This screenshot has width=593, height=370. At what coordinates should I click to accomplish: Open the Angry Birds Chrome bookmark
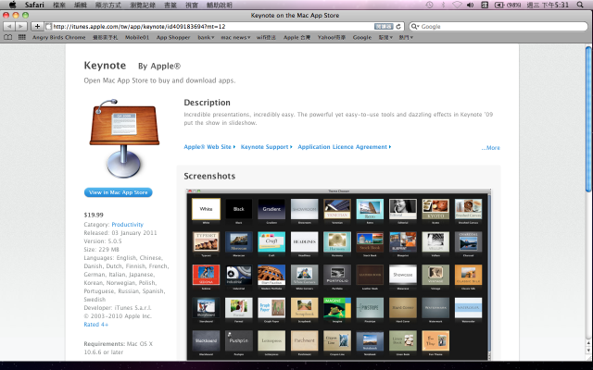(59, 37)
